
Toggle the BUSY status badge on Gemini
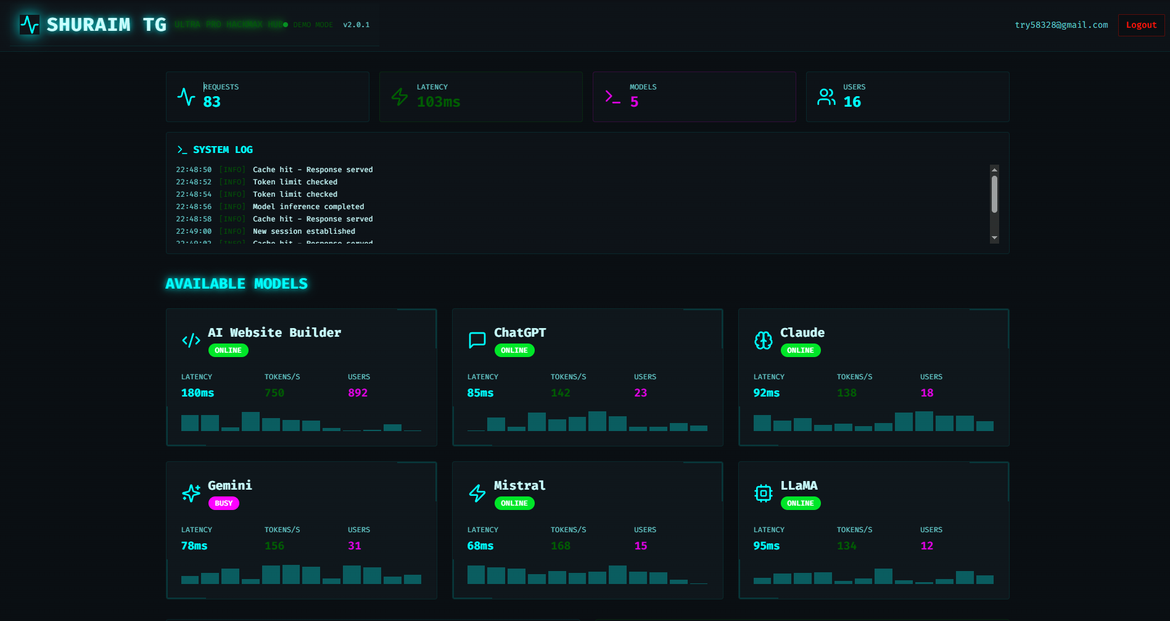pos(223,503)
